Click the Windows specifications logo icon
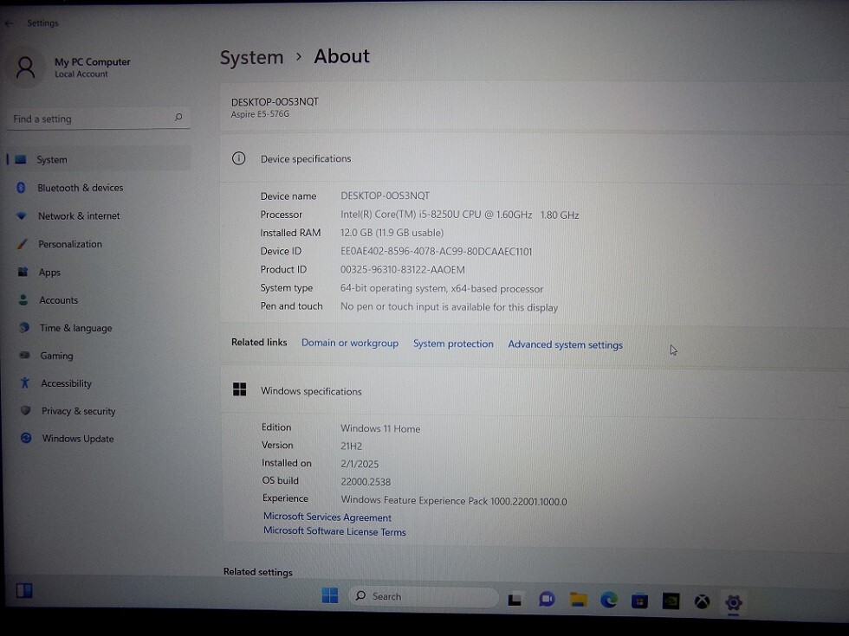The image size is (849, 636). [x=239, y=389]
